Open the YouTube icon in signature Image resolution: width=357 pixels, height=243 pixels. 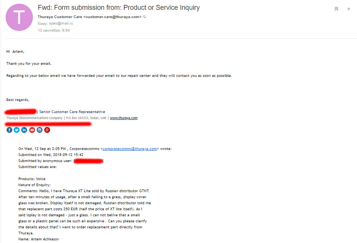point(32,130)
